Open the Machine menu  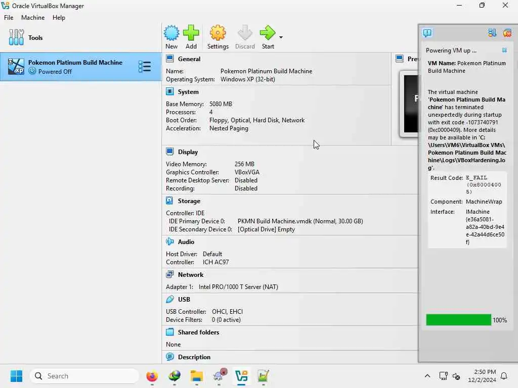click(x=33, y=18)
